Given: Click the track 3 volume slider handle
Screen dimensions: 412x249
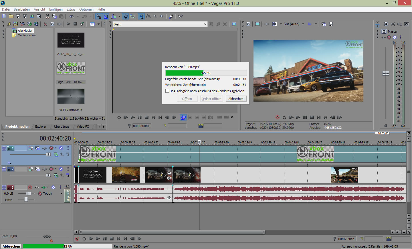Looking at the screenshot, I should 29,194.
